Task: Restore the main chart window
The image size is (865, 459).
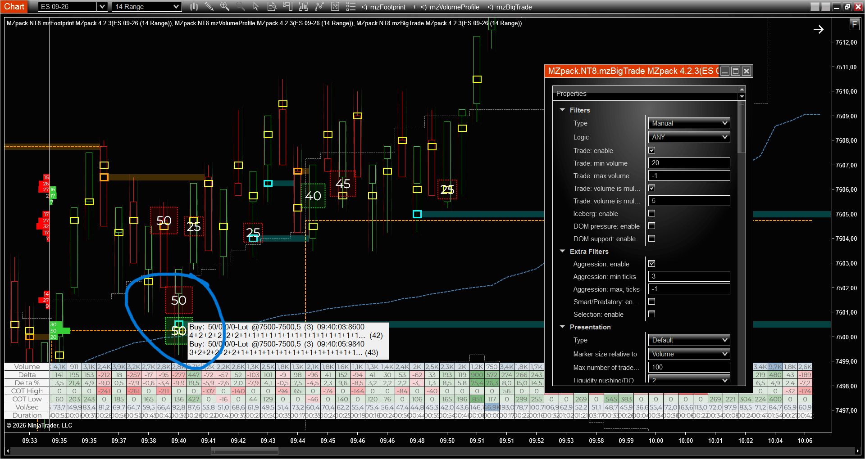Action: 847,7
